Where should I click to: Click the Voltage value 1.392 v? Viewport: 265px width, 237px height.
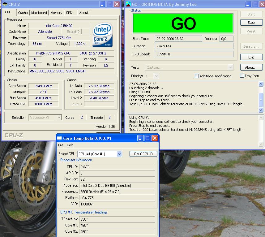pos(79,44)
